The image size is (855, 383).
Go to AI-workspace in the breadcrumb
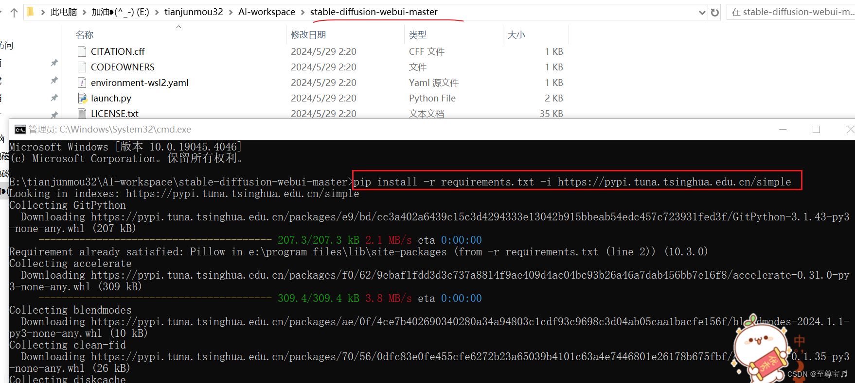[x=267, y=12]
